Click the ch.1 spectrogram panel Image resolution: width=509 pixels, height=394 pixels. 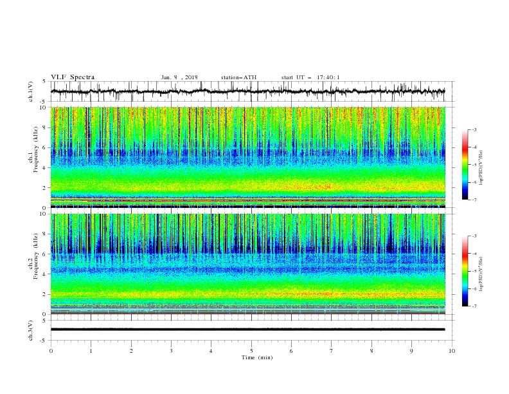(x=247, y=157)
